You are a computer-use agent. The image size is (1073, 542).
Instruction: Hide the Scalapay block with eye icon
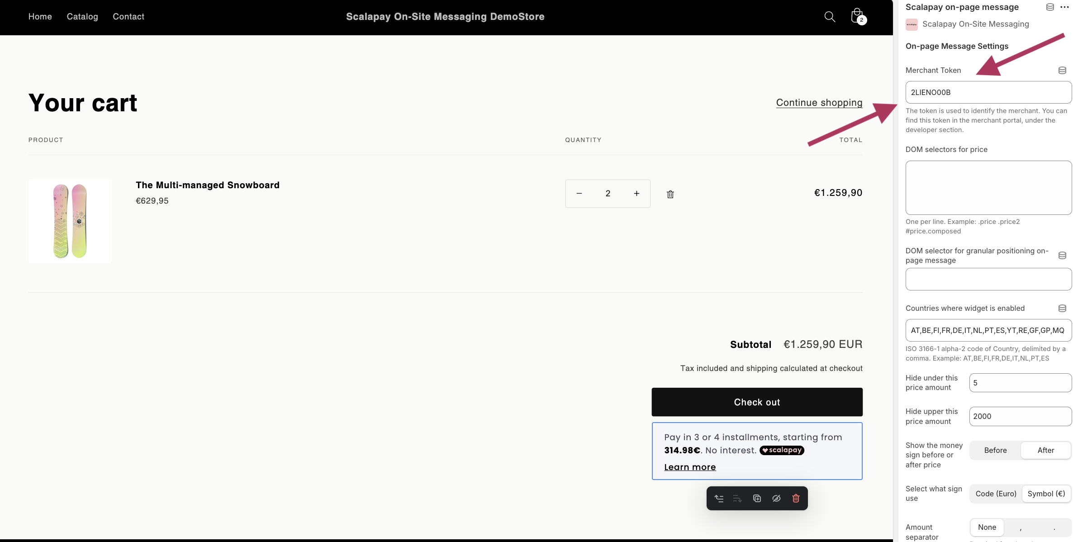click(776, 499)
